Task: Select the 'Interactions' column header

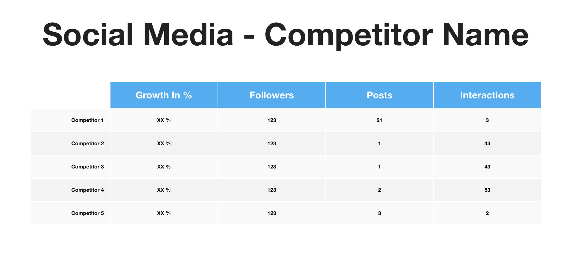Action: pos(487,95)
